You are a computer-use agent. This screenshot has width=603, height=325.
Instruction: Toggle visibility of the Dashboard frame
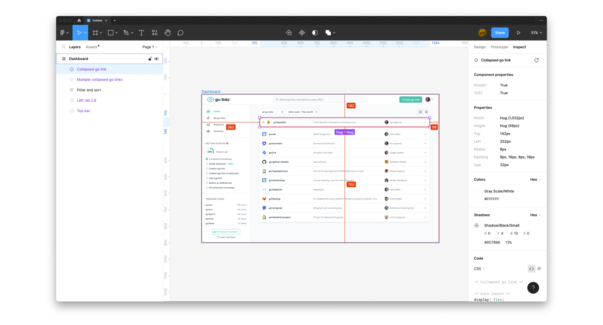click(x=156, y=59)
